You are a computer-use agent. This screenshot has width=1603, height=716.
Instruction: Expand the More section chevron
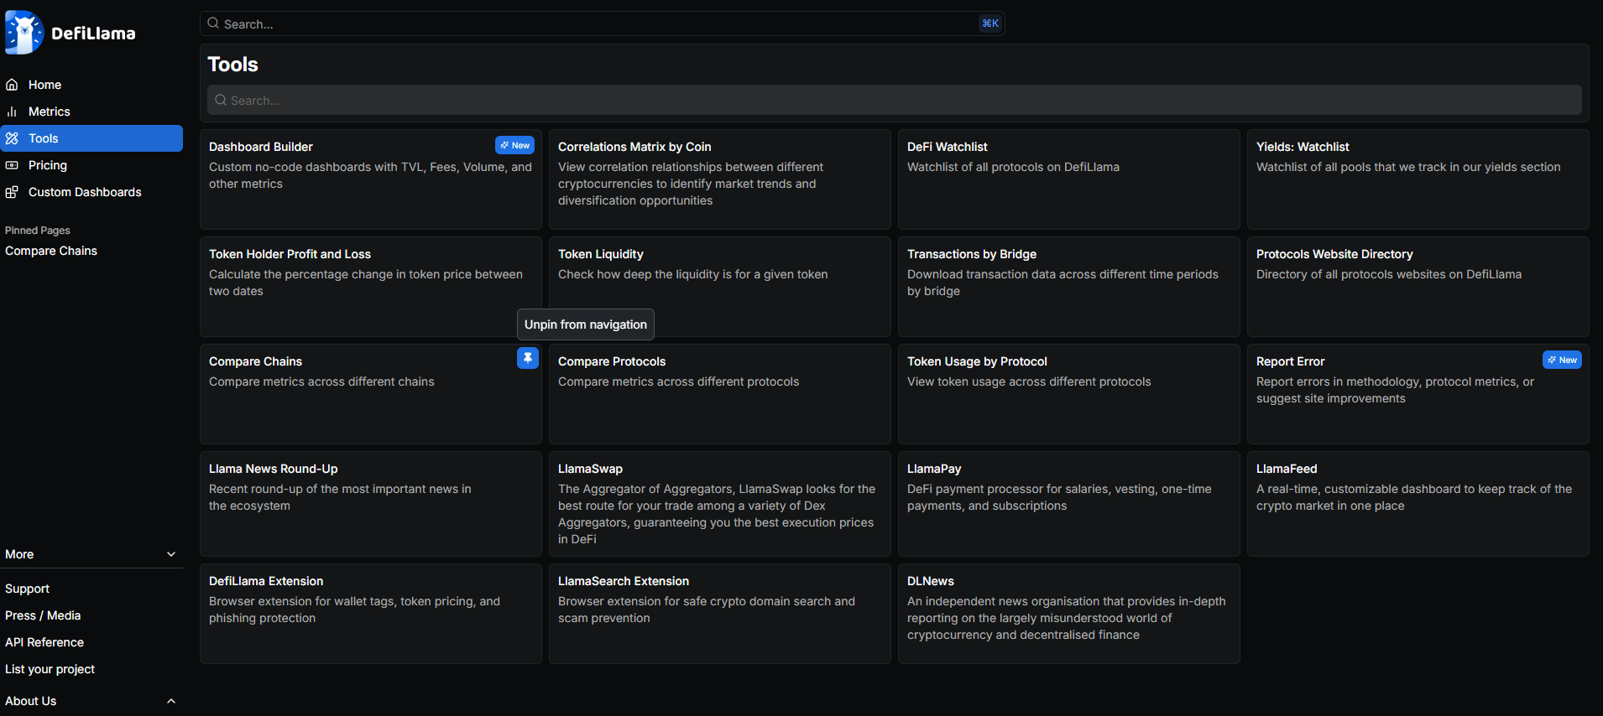(x=171, y=554)
